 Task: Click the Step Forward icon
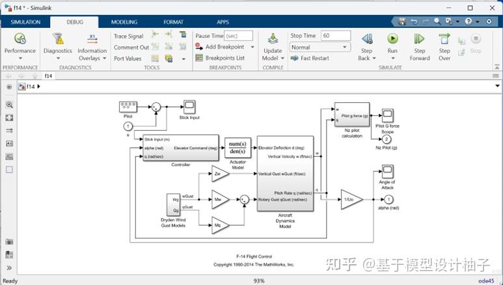419,39
